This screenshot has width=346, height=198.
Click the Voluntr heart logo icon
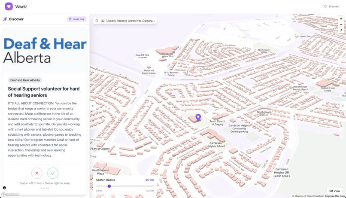click(9, 6)
